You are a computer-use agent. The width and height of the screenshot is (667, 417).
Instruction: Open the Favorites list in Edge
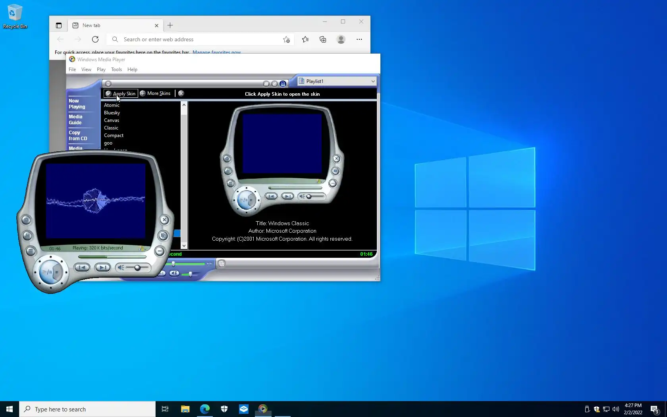point(305,39)
